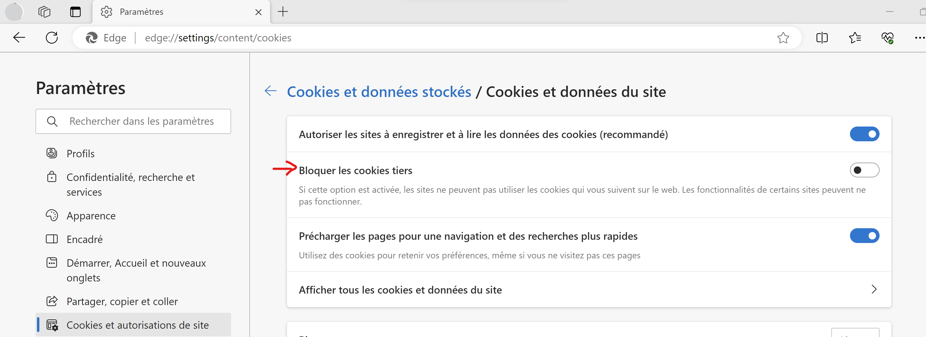The image size is (926, 337).
Task: Turn off the Précharger les pages toggle
Action: click(864, 236)
